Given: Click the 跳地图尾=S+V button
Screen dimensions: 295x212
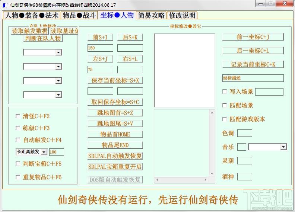Looking at the screenshot, I should pyautogui.click(x=115, y=123).
